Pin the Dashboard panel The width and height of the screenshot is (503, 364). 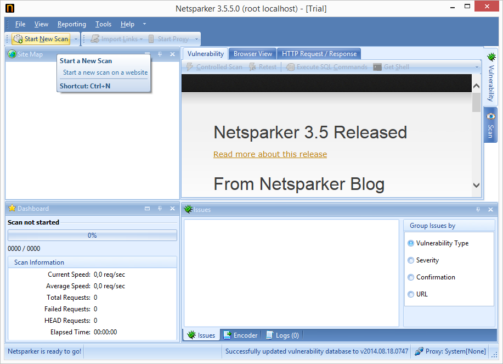160,208
